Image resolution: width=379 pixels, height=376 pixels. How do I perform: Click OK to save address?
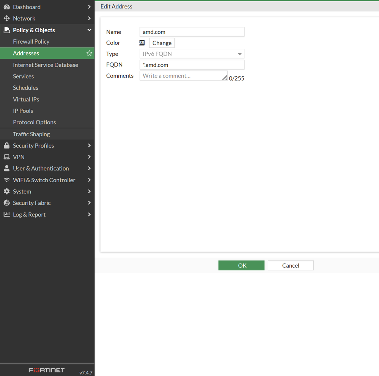click(x=241, y=265)
